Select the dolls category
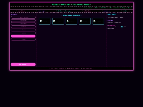The width and height of the screenshot is (143, 107). pyautogui.click(x=23, y=27)
